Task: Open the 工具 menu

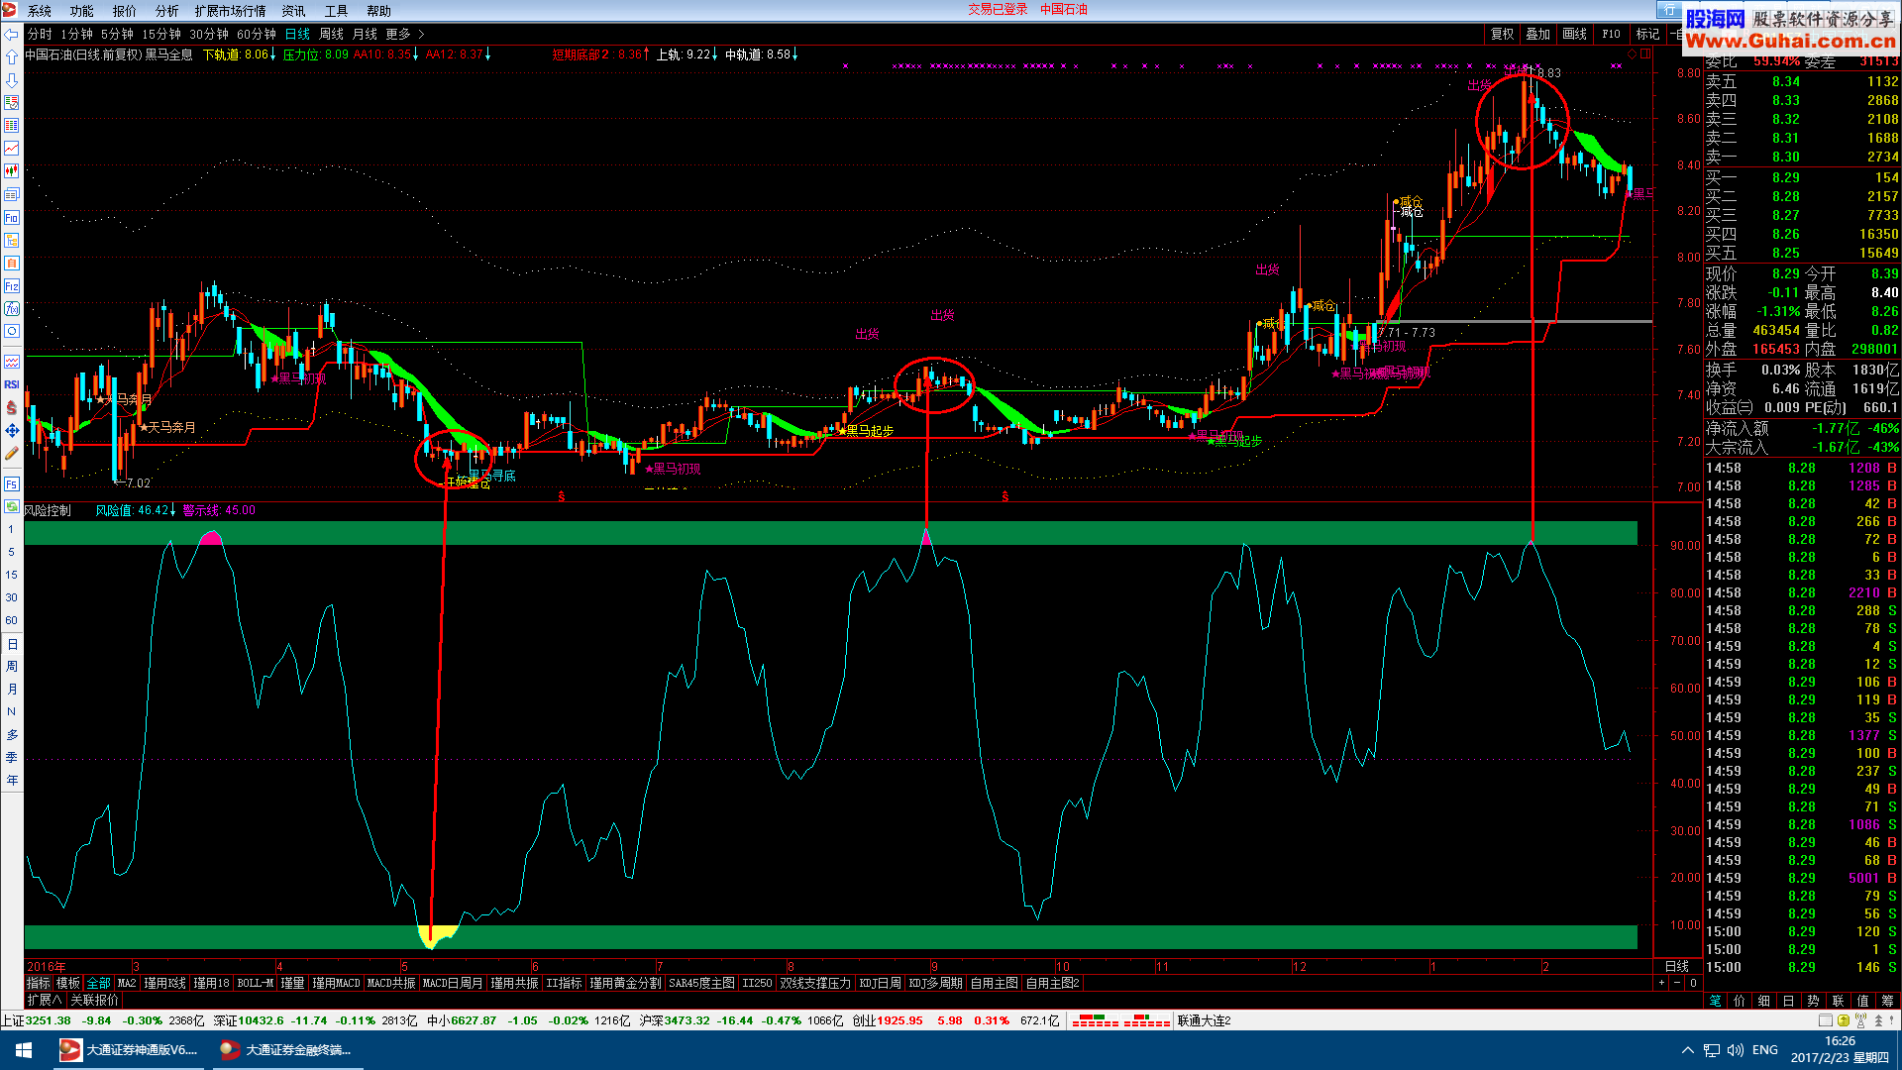Action: click(337, 11)
